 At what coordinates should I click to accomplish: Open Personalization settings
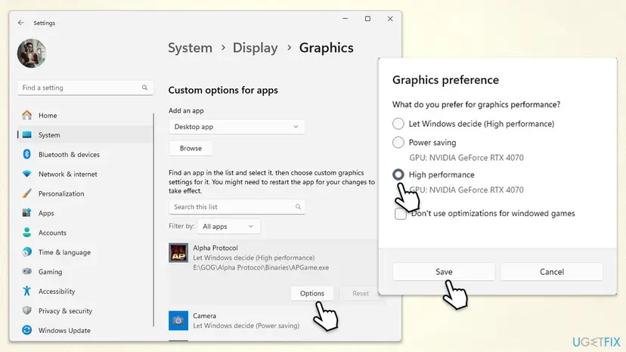85,193
